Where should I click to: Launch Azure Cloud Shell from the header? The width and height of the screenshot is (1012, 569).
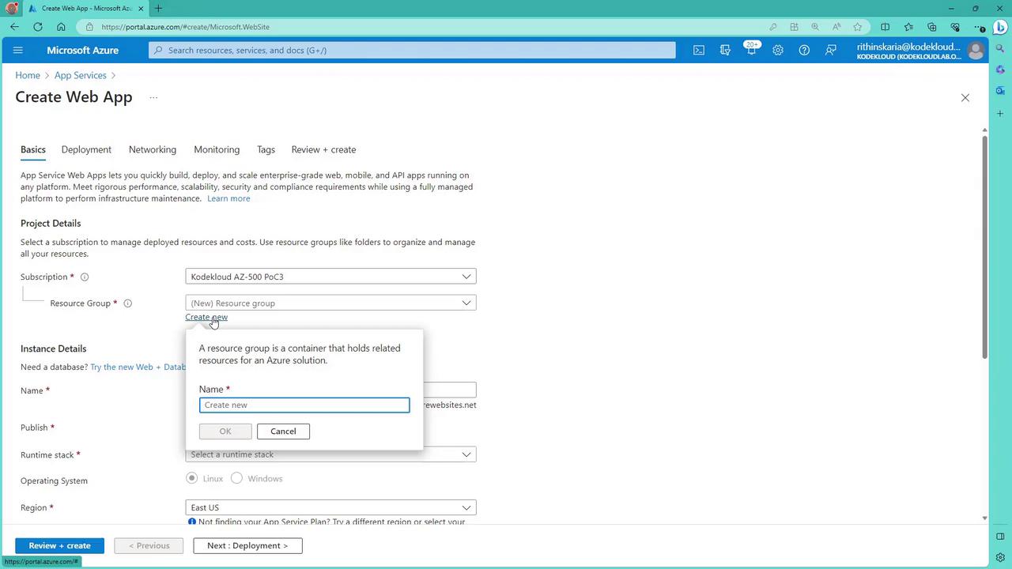click(699, 50)
